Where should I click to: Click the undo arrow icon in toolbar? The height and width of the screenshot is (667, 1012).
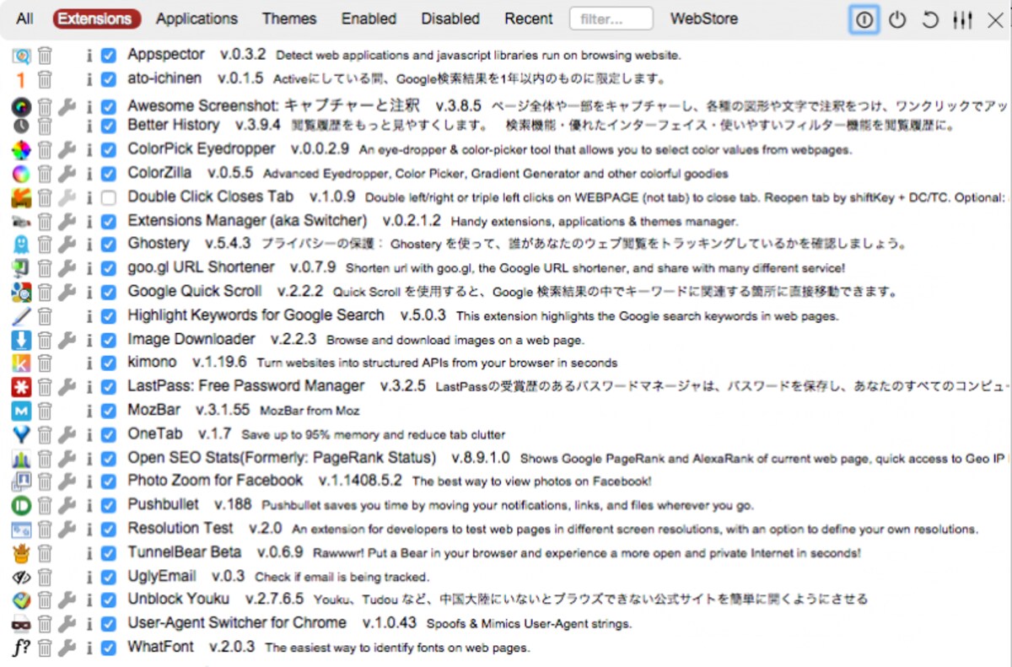coord(930,19)
